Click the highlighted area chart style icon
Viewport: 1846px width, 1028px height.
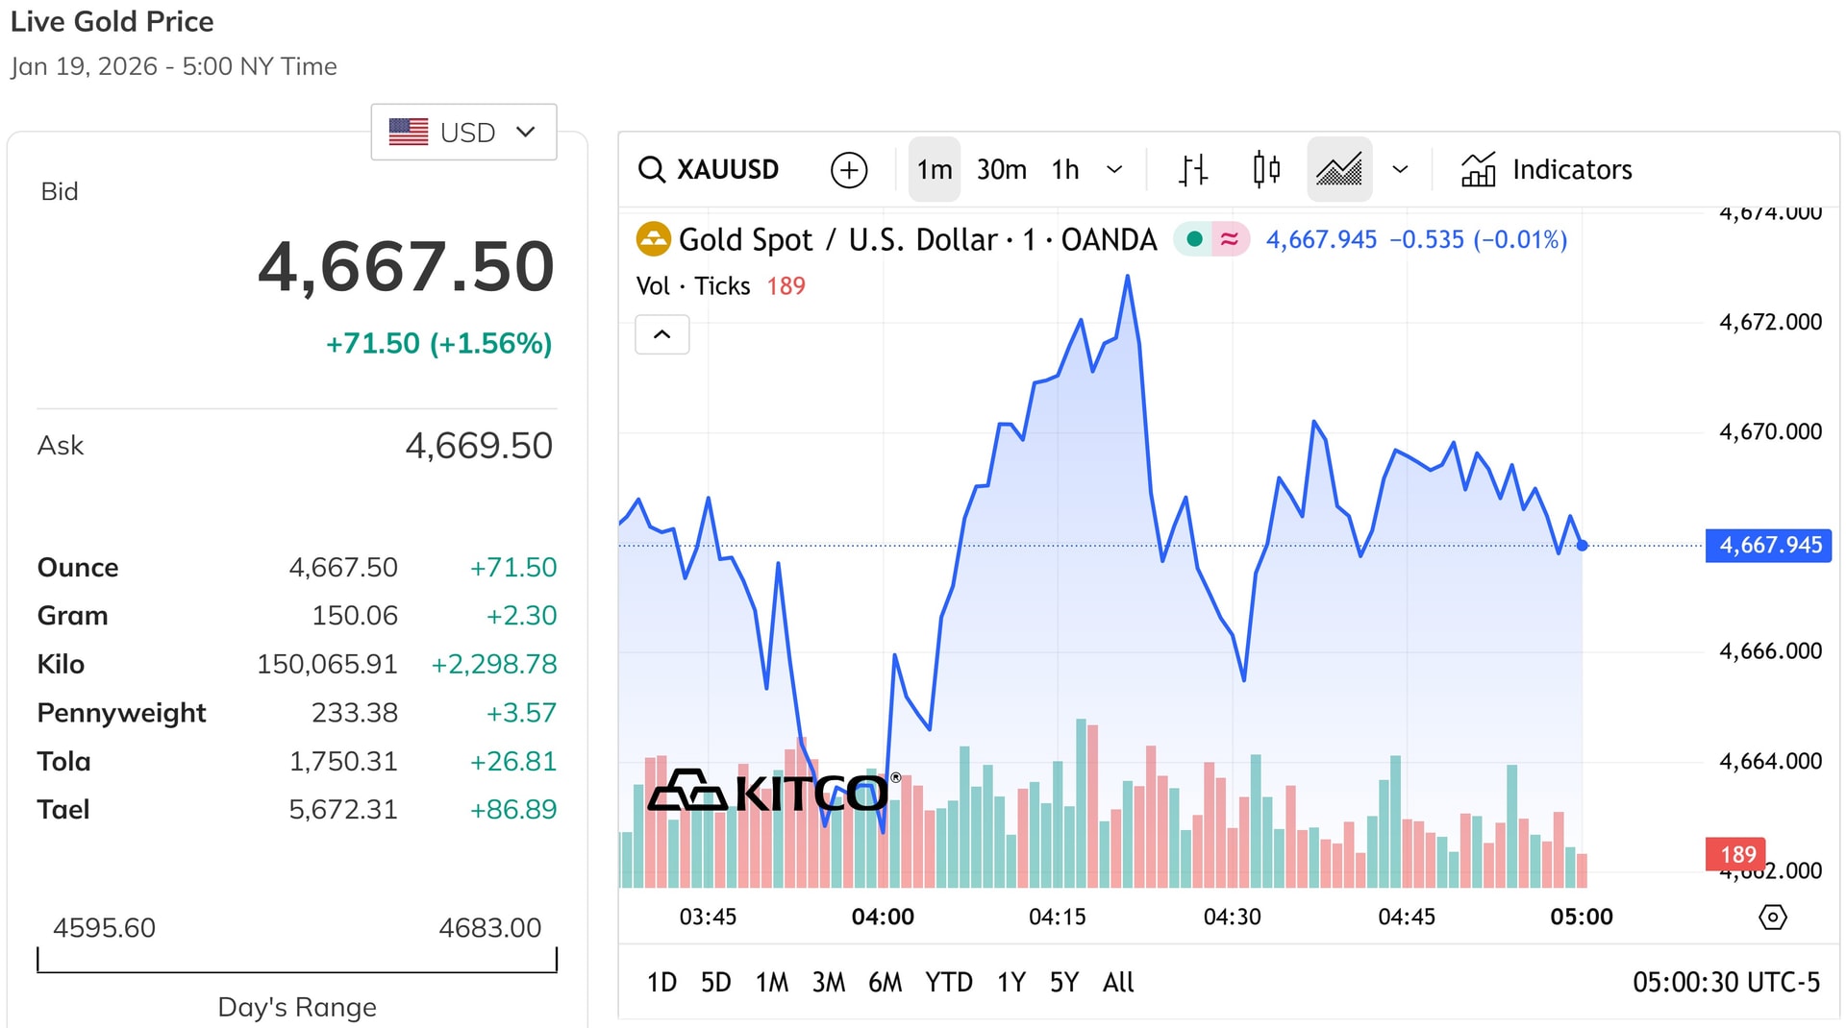[x=1339, y=169]
